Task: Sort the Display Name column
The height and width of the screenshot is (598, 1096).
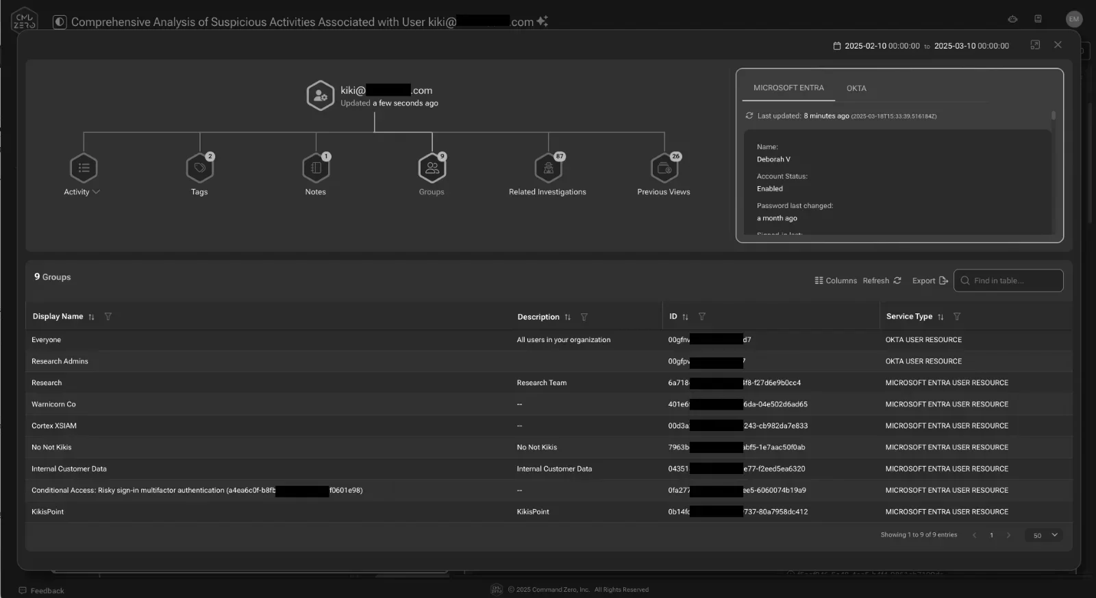Action: pyautogui.click(x=91, y=317)
